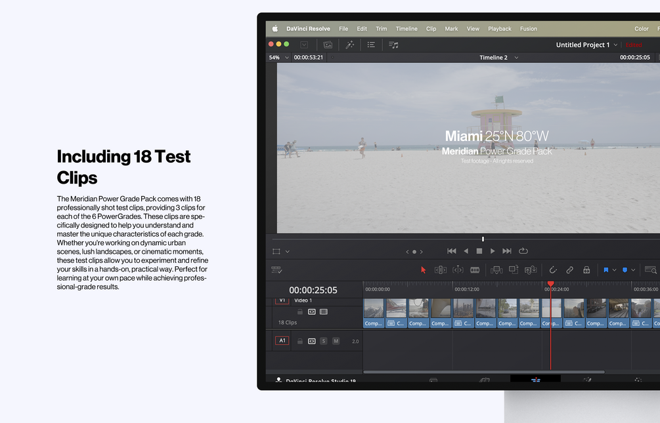Open the Playback menu

click(x=500, y=29)
